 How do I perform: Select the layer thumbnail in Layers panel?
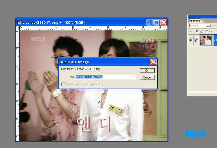click(206, 40)
